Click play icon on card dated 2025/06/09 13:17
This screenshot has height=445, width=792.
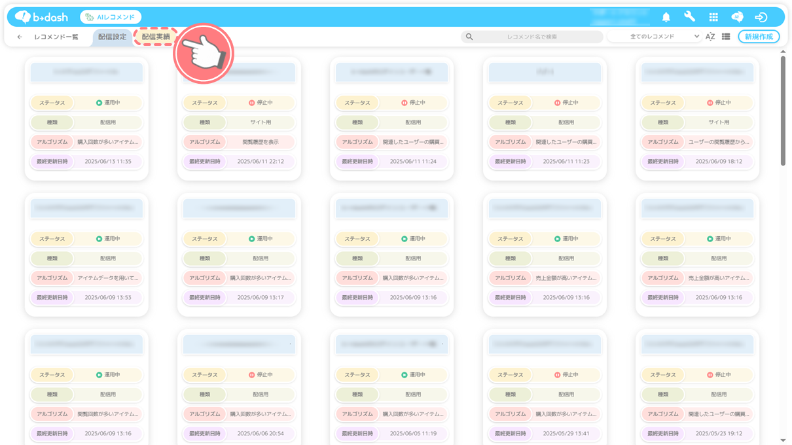pyautogui.click(x=251, y=239)
